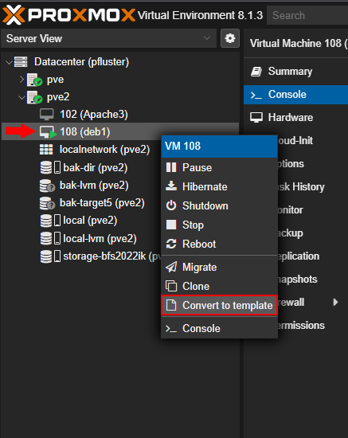Select Convert to template
348x438 pixels.
click(x=219, y=305)
